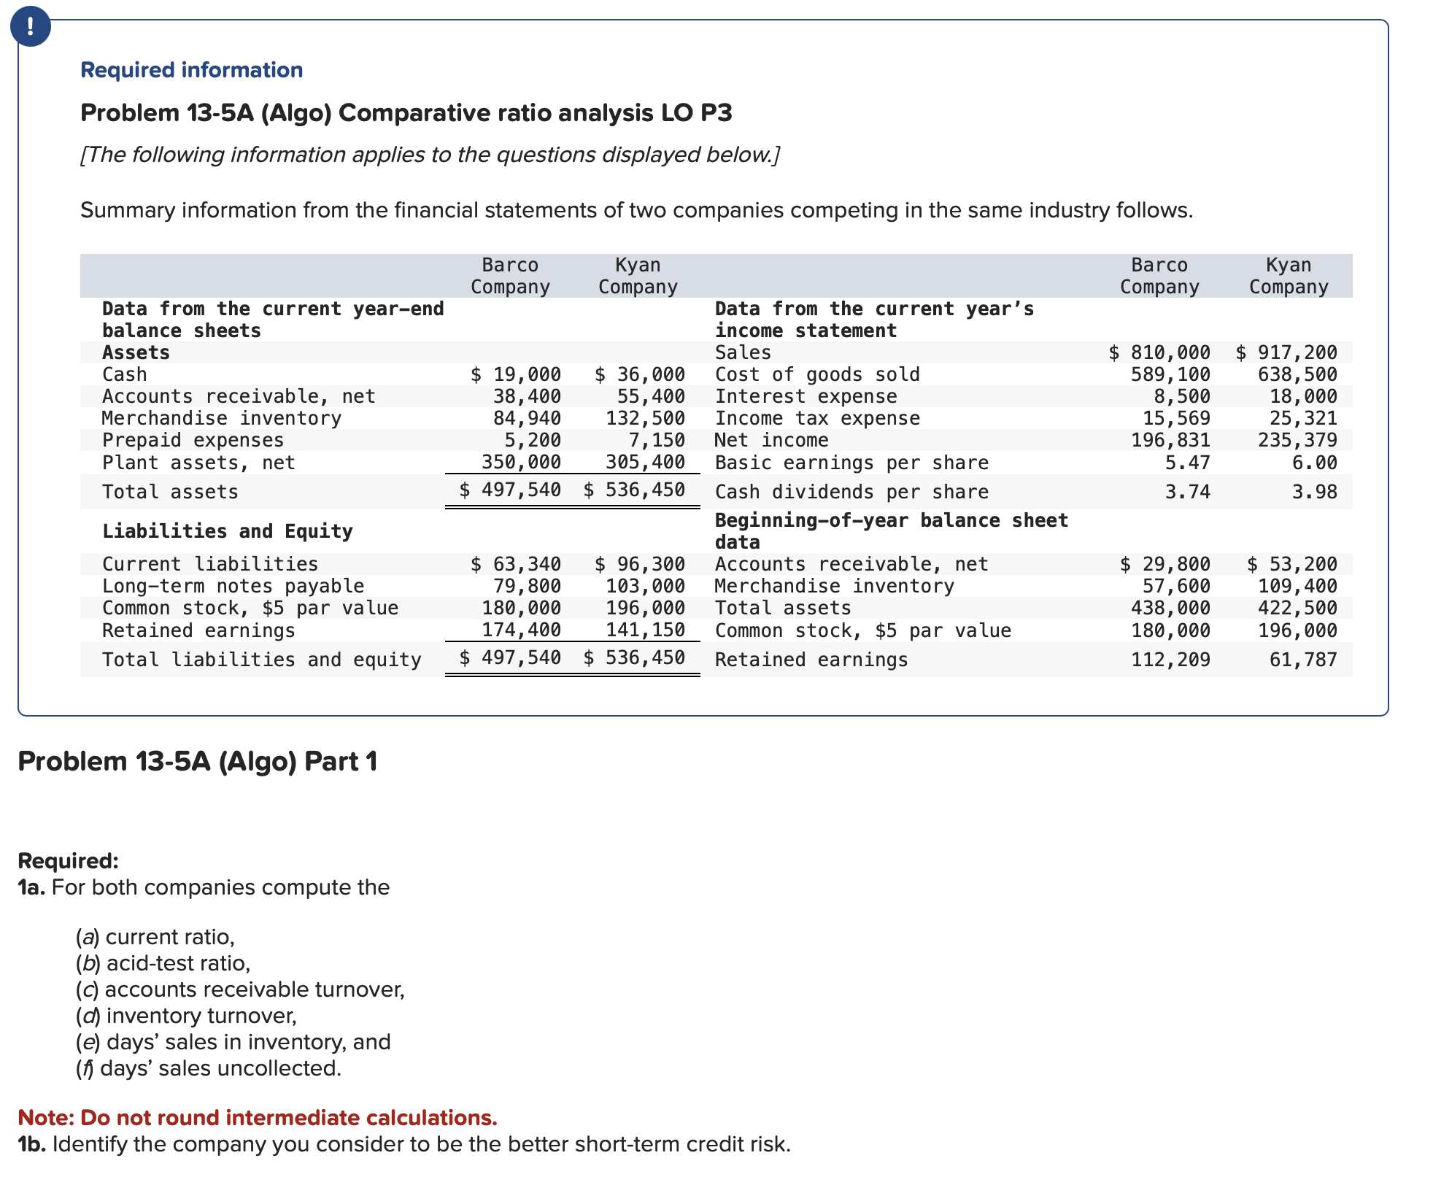The width and height of the screenshot is (1433, 1185).
Task: Click the Liabilities and Equity section heading
Action: point(227,531)
